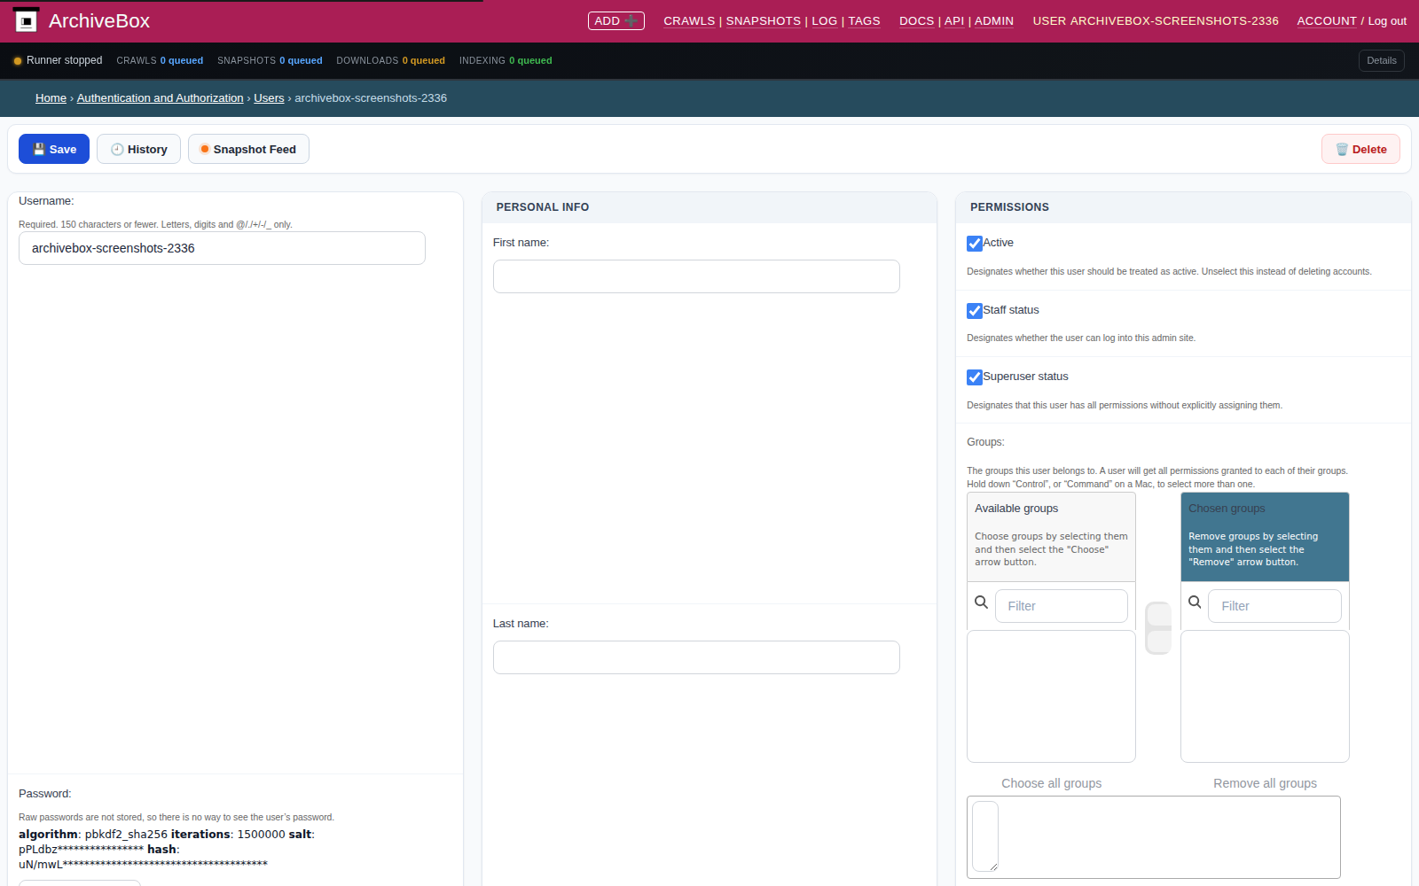1419x886 pixels.
Task: Toggle the Staff status checkbox
Action: coord(975,311)
